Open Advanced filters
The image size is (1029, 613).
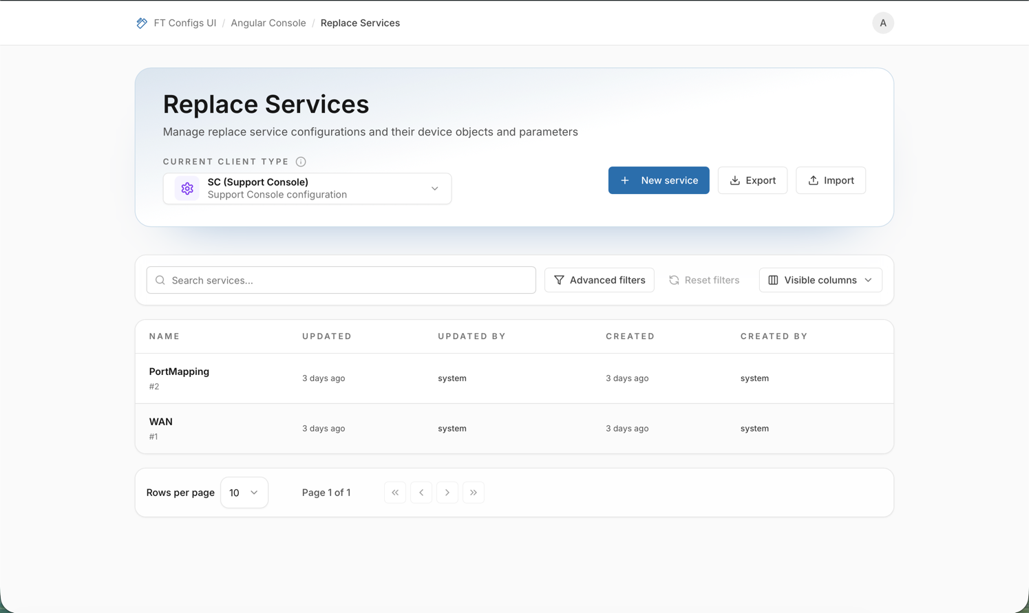(x=600, y=280)
